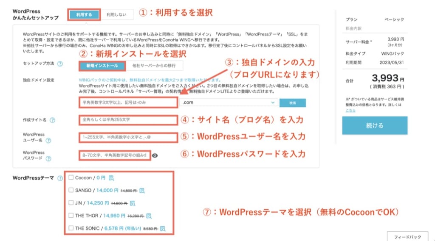Click the THE THOR 14,960 円 price text
This screenshot has width=435, height=241.
[x=114, y=216]
